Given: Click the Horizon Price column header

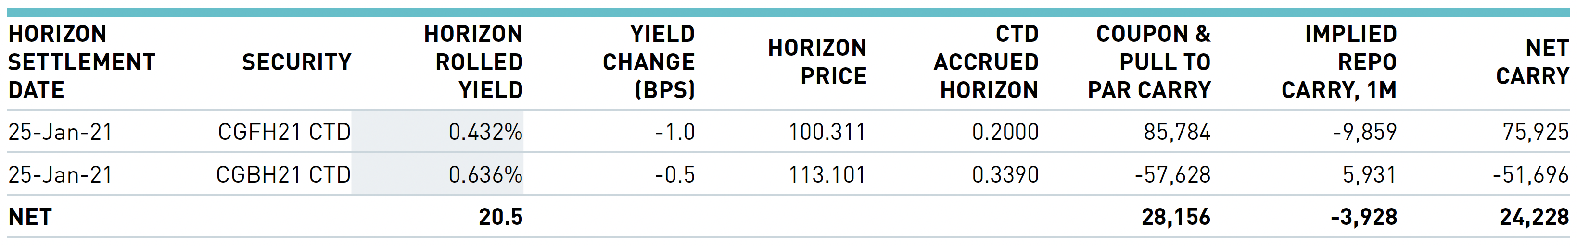Looking at the screenshot, I should (x=817, y=62).
